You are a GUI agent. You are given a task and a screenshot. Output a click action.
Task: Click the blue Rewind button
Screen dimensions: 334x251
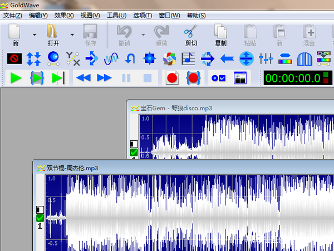[x=83, y=78]
